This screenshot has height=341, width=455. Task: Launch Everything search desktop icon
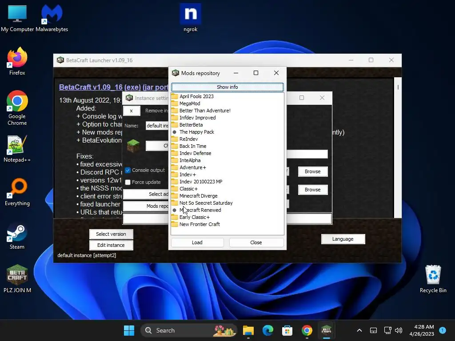pos(17,192)
